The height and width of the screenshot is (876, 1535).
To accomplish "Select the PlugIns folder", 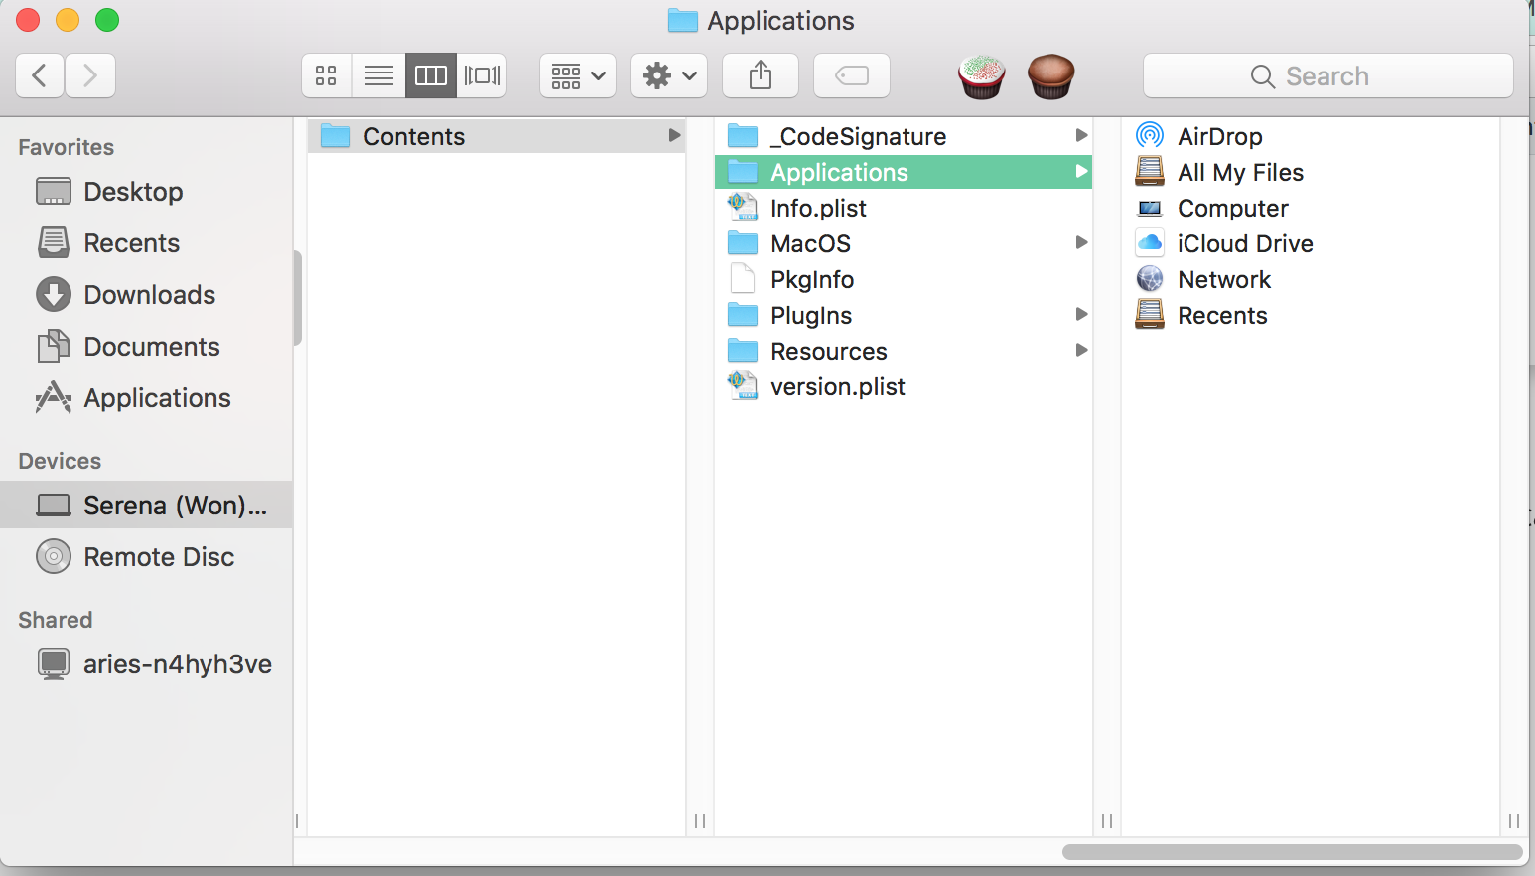I will click(904, 315).
